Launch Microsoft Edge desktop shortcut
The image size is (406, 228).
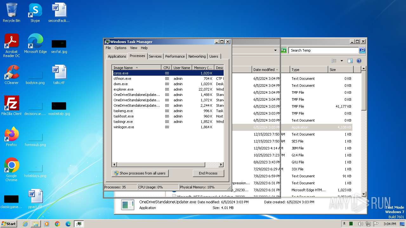pos(35,44)
